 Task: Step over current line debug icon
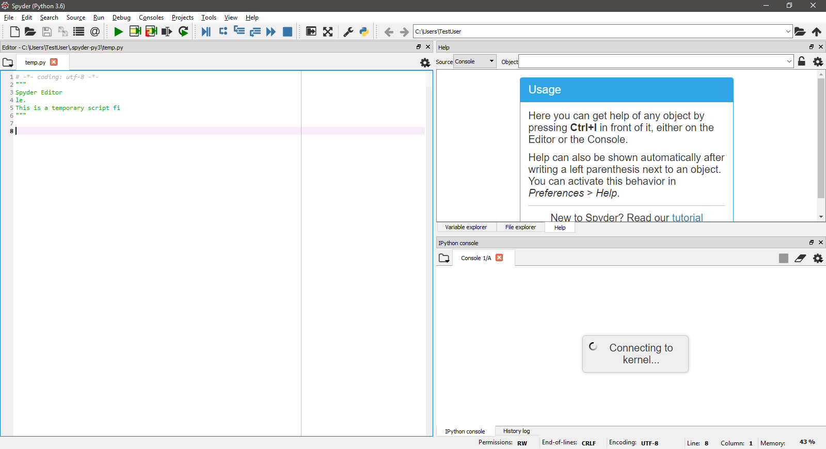pyautogui.click(x=223, y=31)
